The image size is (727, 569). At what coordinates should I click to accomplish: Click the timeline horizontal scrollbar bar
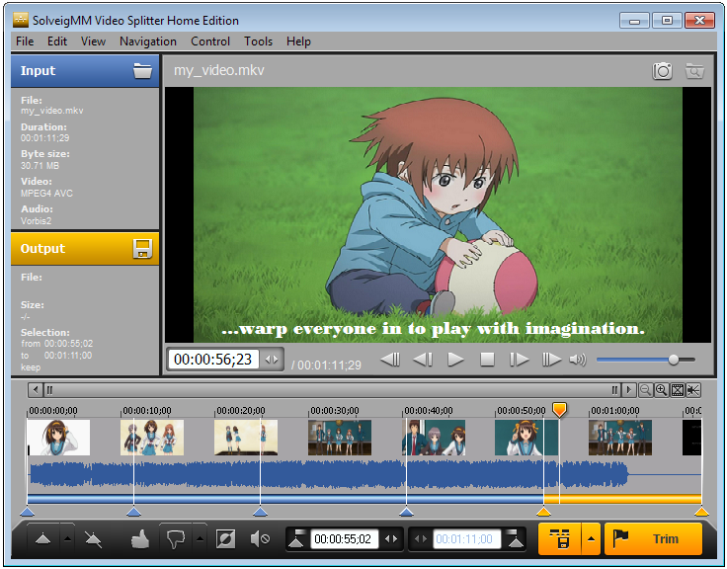[332, 390]
